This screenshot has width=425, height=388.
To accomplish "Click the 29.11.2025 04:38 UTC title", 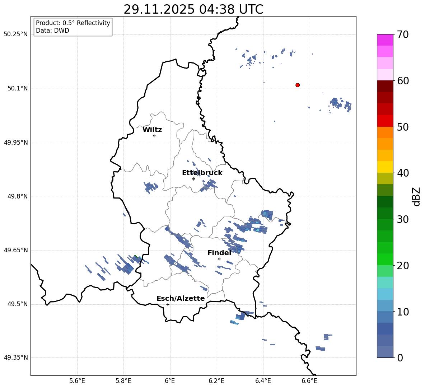I will pos(193,9).
